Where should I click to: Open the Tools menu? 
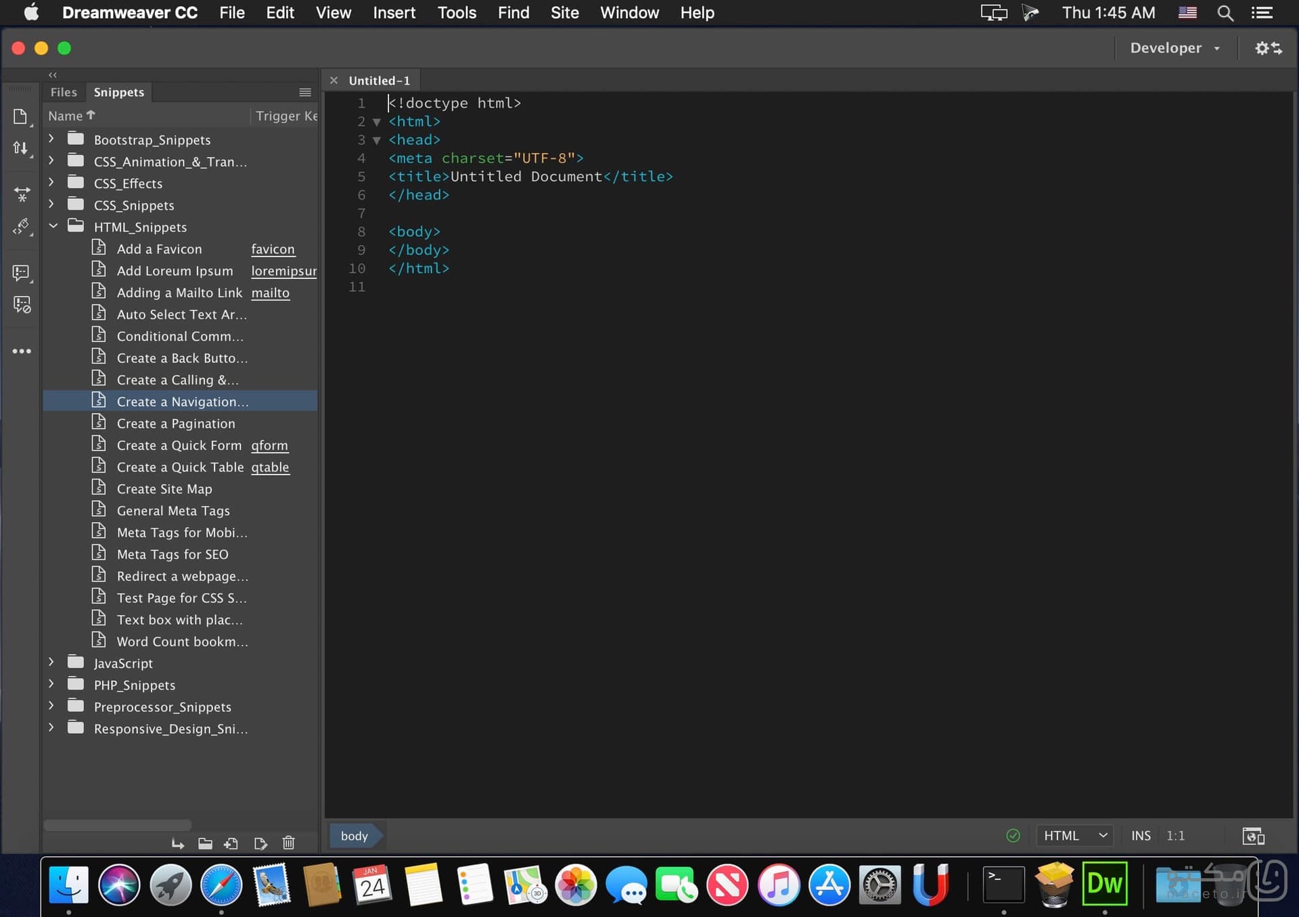point(457,13)
